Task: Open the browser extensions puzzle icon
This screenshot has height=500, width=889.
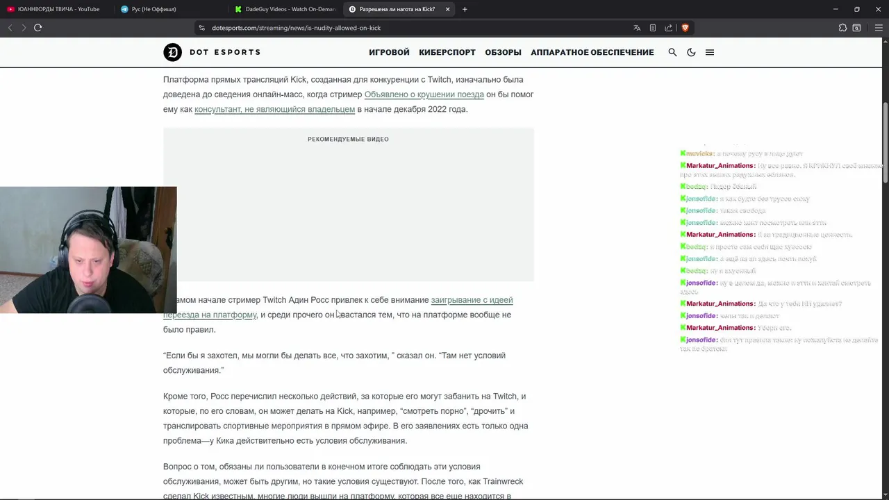Action: [x=842, y=28]
